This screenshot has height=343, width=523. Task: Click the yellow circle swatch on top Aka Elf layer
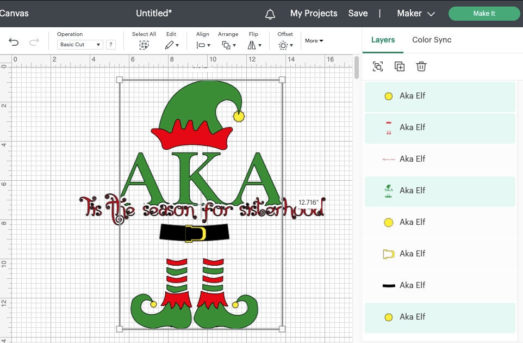(388, 96)
